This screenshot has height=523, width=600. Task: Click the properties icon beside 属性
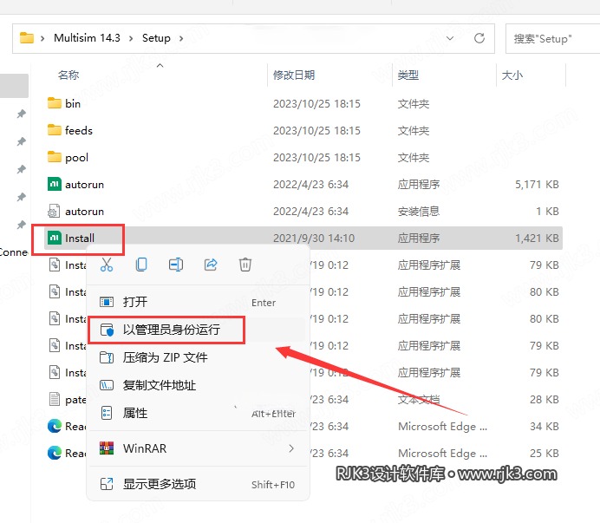tap(107, 413)
